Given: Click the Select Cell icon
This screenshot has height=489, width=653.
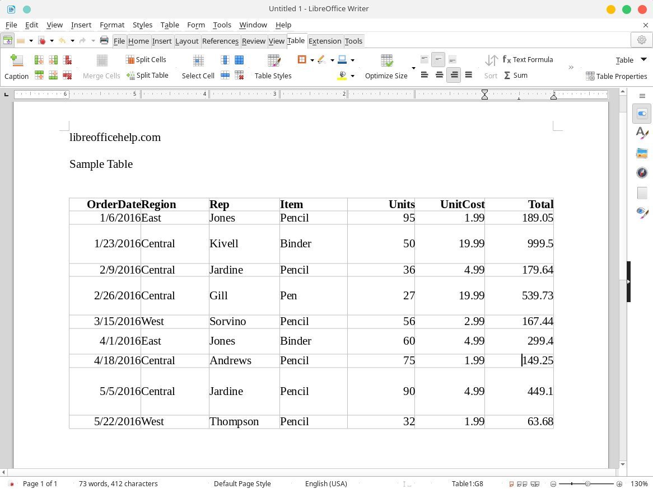Looking at the screenshot, I should 198,60.
